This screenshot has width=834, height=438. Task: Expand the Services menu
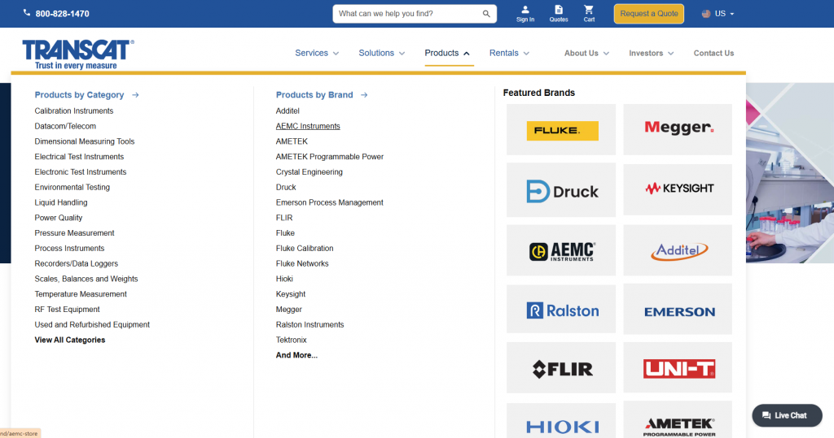coord(317,53)
